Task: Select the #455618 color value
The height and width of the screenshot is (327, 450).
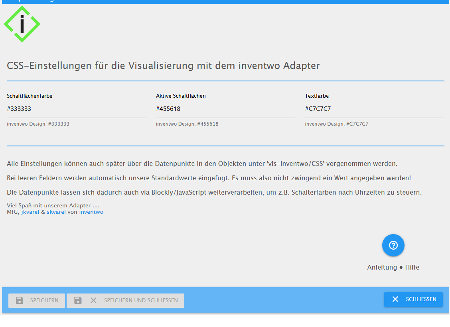Action: pos(168,108)
